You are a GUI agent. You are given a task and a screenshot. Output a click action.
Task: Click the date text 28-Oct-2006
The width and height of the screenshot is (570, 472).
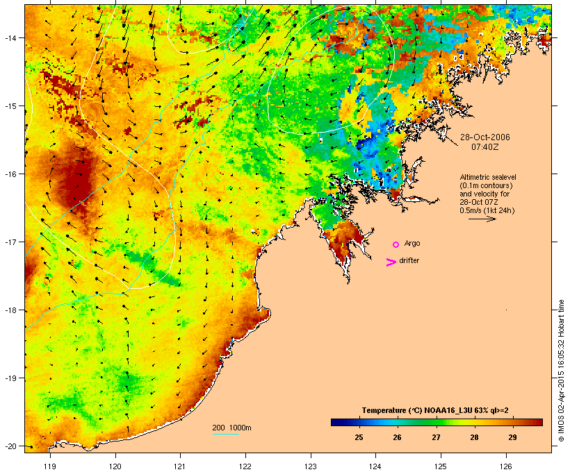(485, 137)
